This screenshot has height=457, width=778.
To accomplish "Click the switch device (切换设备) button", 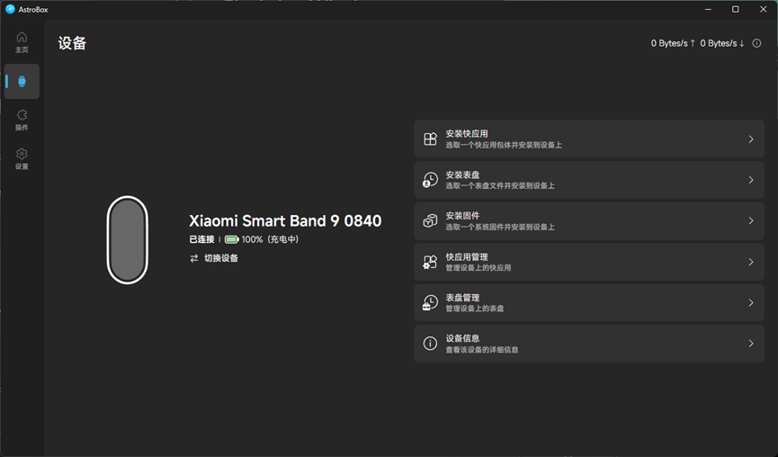I will pyautogui.click(x=214, y=258).
